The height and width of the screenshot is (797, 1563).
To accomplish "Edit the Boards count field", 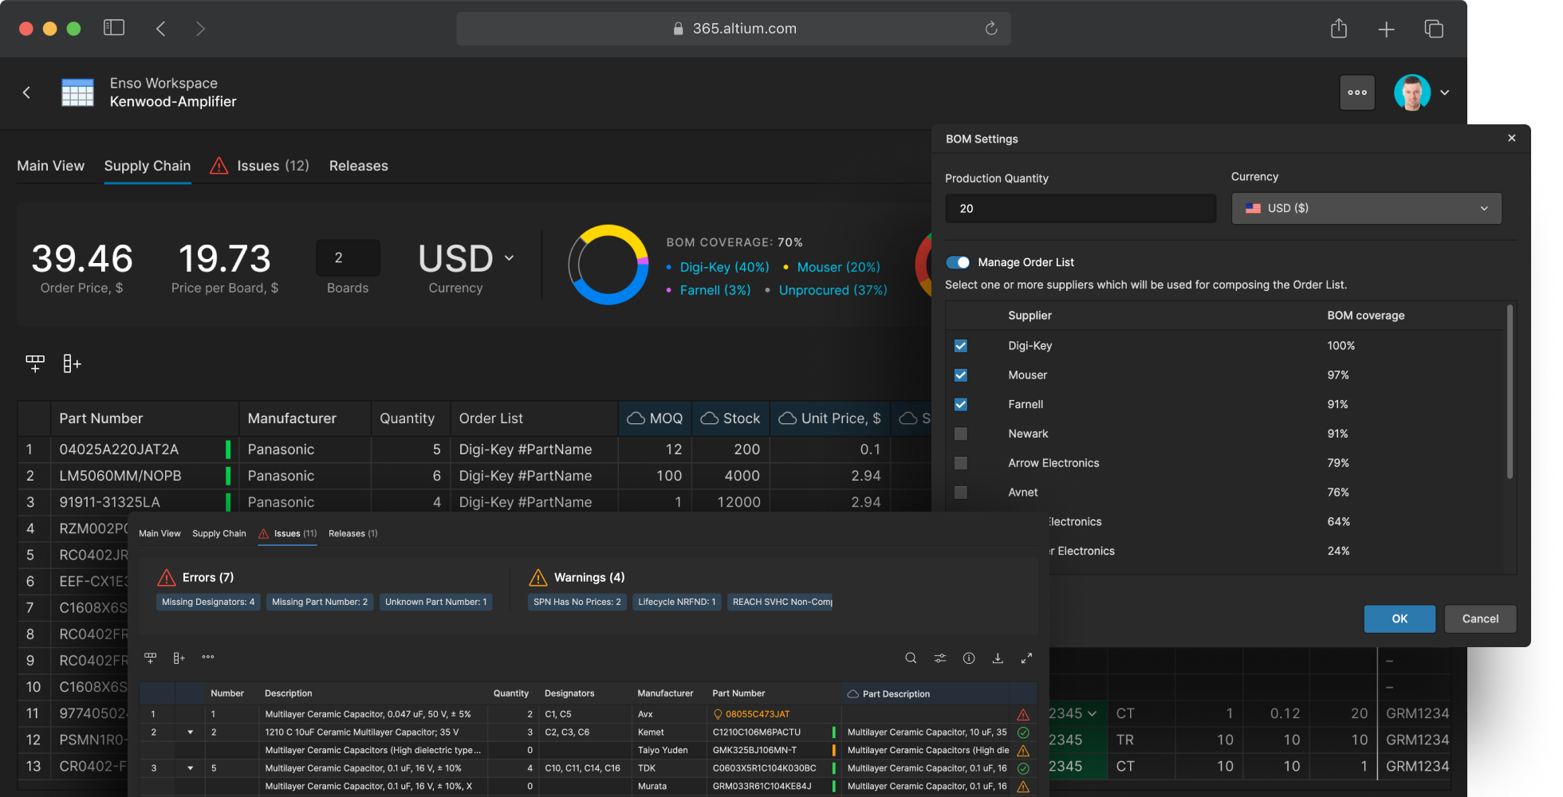I will (348, 258).
